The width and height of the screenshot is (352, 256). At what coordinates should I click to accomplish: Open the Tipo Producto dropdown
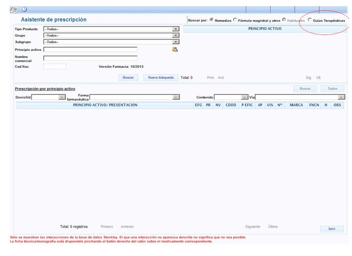(x=175, y=29)
